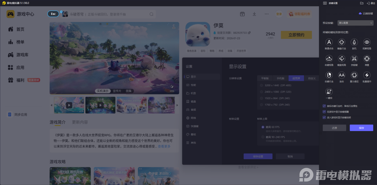377x185 pixels.
Task: Toggle 鼠标右键行走时,降低行走惯性 checkbox
Action: pyautogui.click(x=324, y=106)
